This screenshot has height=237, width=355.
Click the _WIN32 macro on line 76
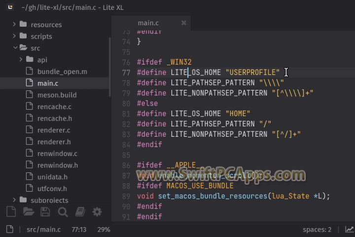tap(179, 62)
